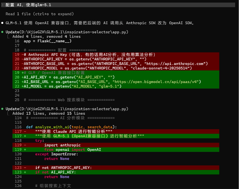
Task: Click the added AI_MODEL "glm-5.1" line
Action: [72, 86]
